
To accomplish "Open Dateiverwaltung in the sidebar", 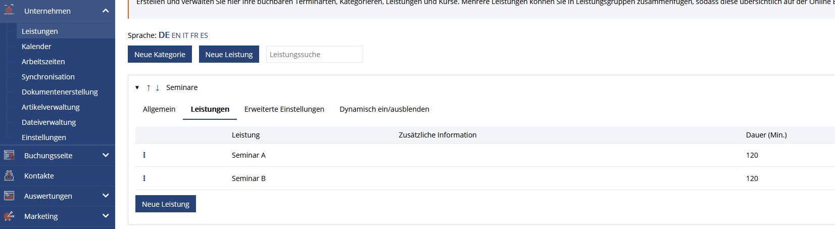I will click(x=48, y=122).
